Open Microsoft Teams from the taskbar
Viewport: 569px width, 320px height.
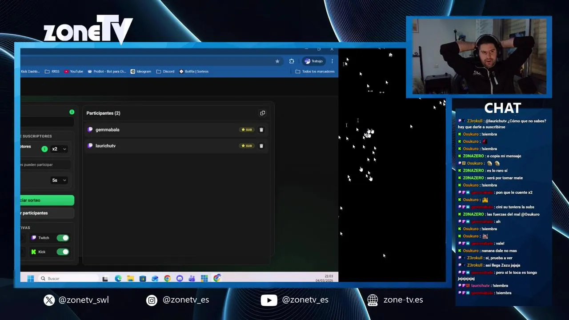tap(192, 279)
